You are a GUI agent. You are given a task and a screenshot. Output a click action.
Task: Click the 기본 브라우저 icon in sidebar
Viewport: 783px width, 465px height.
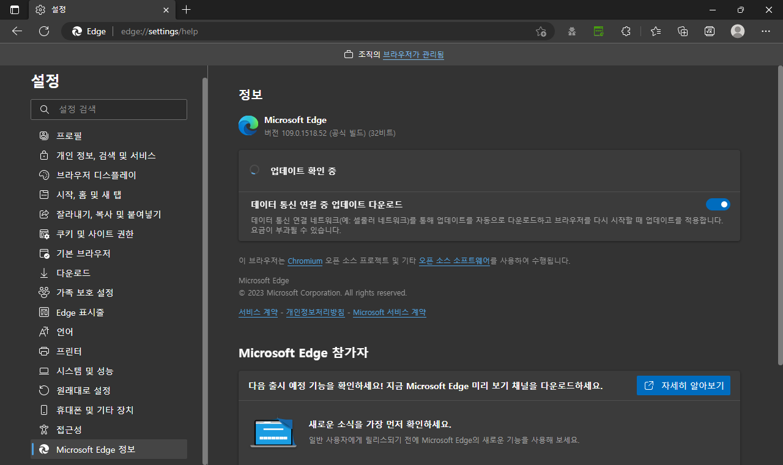[44, 253]
